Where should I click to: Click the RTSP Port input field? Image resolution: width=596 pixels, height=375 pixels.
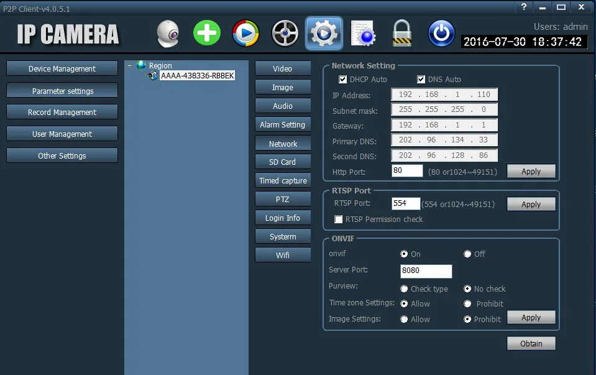click(406, 203)
